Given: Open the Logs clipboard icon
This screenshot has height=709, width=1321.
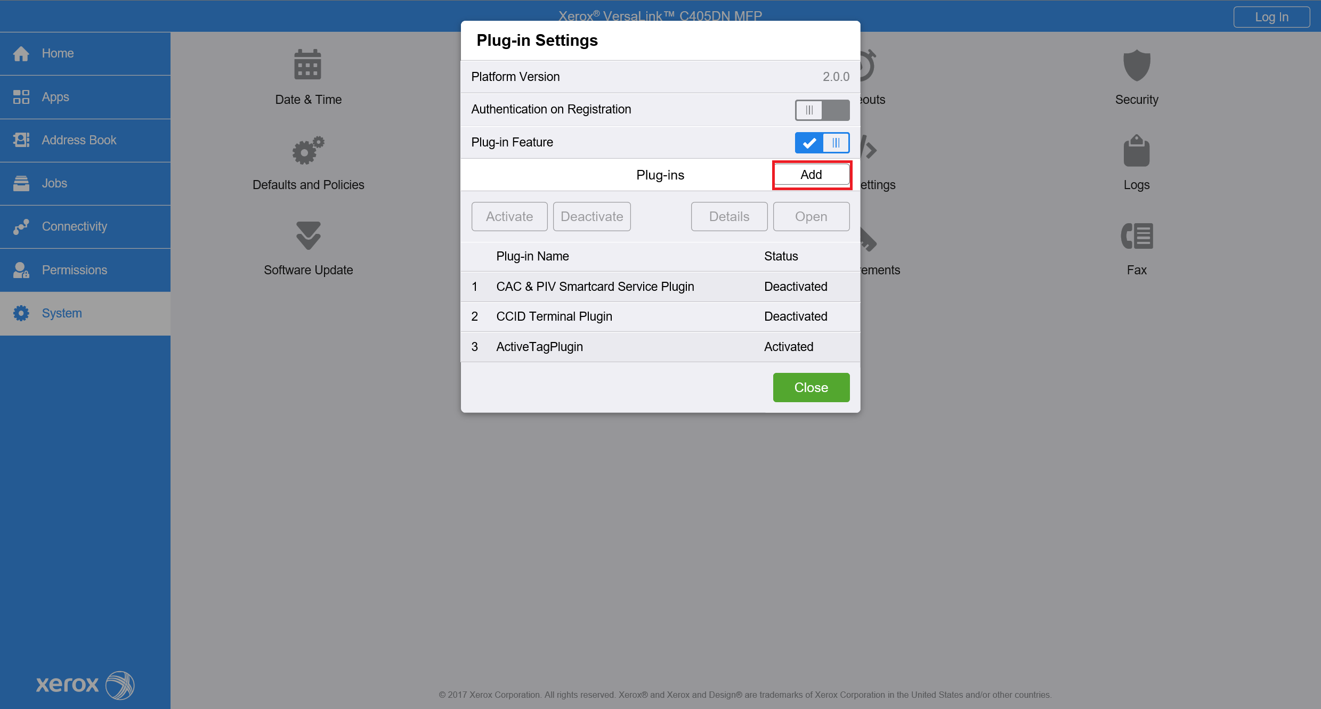Looking at the screenshot, I should (x=1136, y=151).
